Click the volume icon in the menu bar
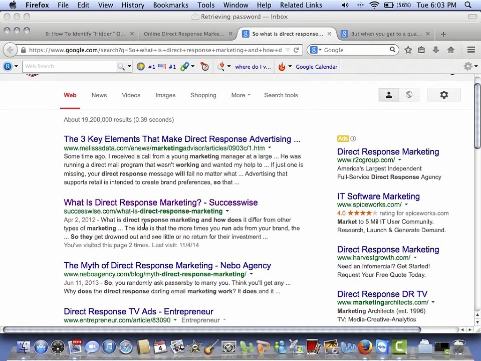This screenshot has width=481, height=361. click(x=345, y=5)
